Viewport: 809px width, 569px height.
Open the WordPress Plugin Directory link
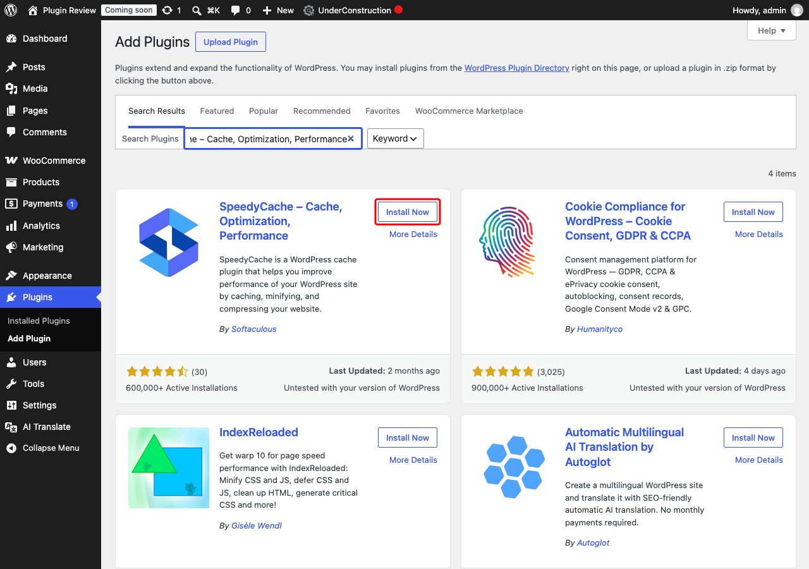pyautogui.click(x=517, y=68)
